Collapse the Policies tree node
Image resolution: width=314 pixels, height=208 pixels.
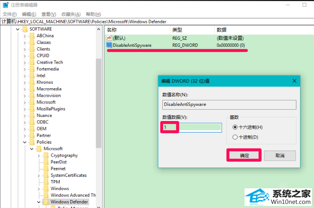point(25,142)
